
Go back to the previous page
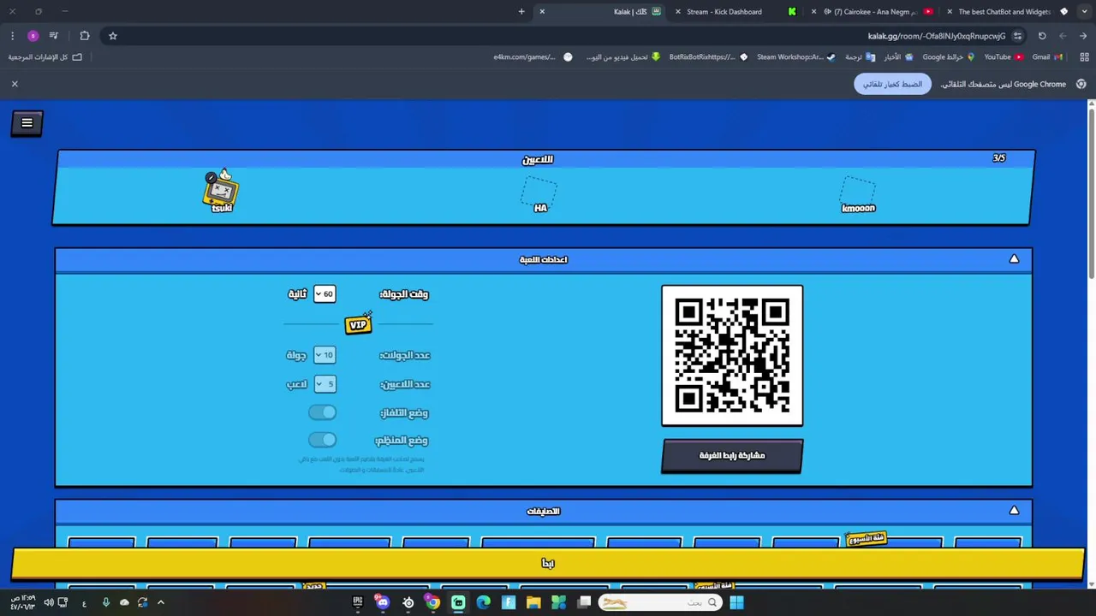[x=1083, y=36]
